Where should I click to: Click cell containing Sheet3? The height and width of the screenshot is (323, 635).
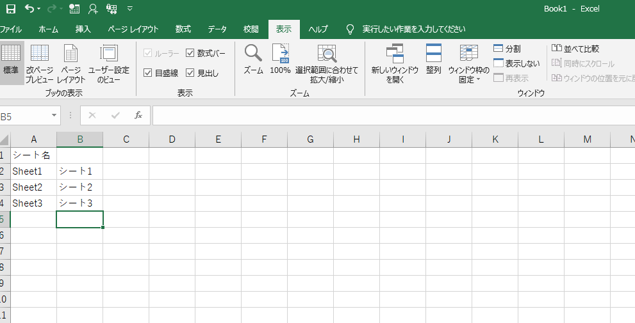[x=33, y=203]
